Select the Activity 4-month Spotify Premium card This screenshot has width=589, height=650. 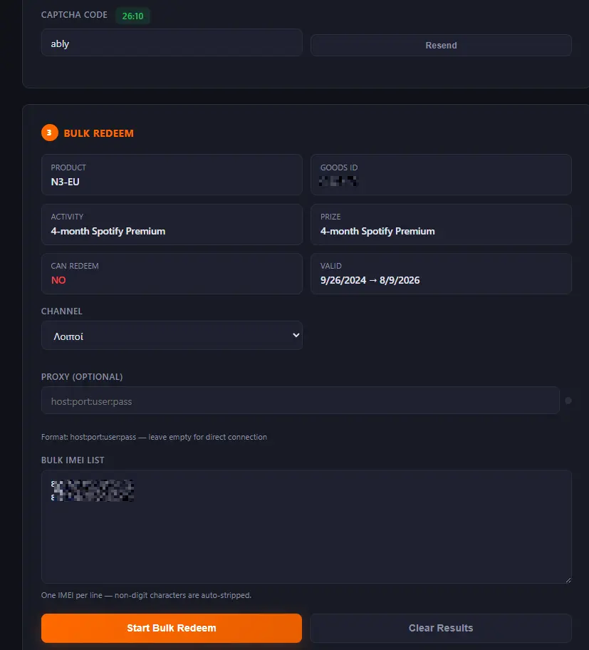(x=172, y=225)
